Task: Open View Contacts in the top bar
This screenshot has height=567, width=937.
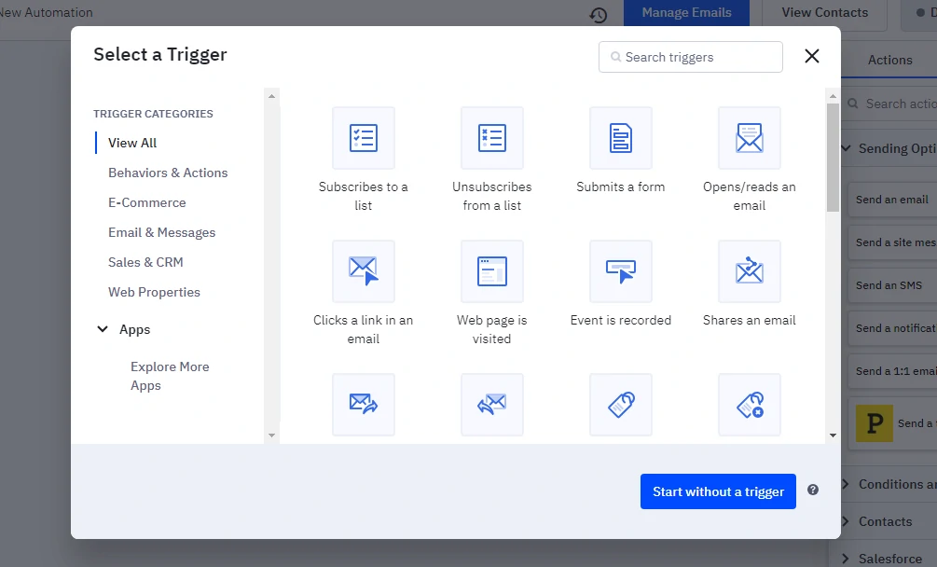Action: tap(825, 12)
